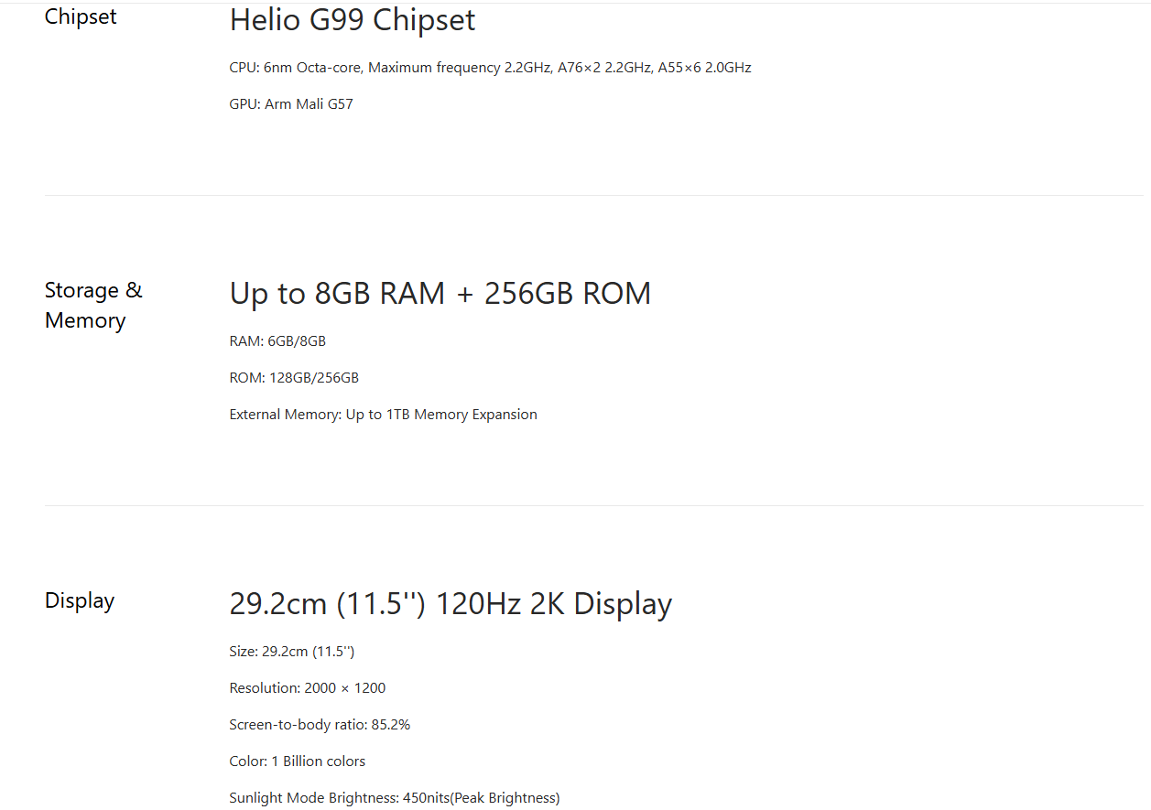This screenshot has height=810, width=1151.
Task: Click the External Memory 1TB expansion text
Action: click(x=383, y=415)
